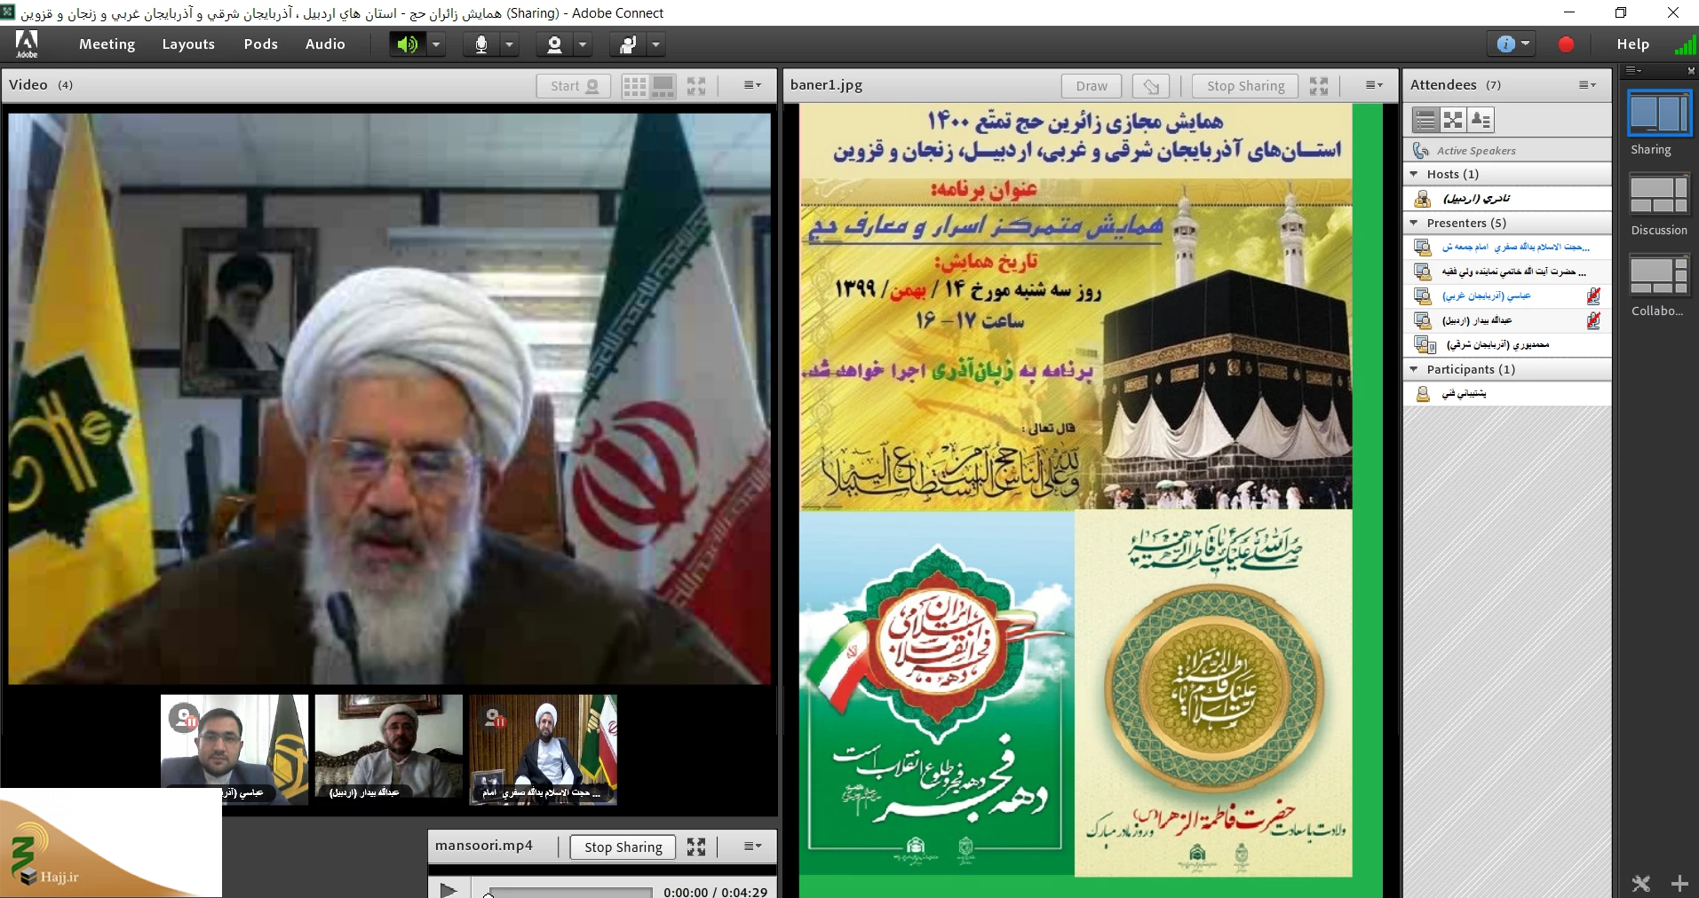Viewport: 1699px width, 898px height.
Task: Open the Layouts menu
Action: point(188,44)
